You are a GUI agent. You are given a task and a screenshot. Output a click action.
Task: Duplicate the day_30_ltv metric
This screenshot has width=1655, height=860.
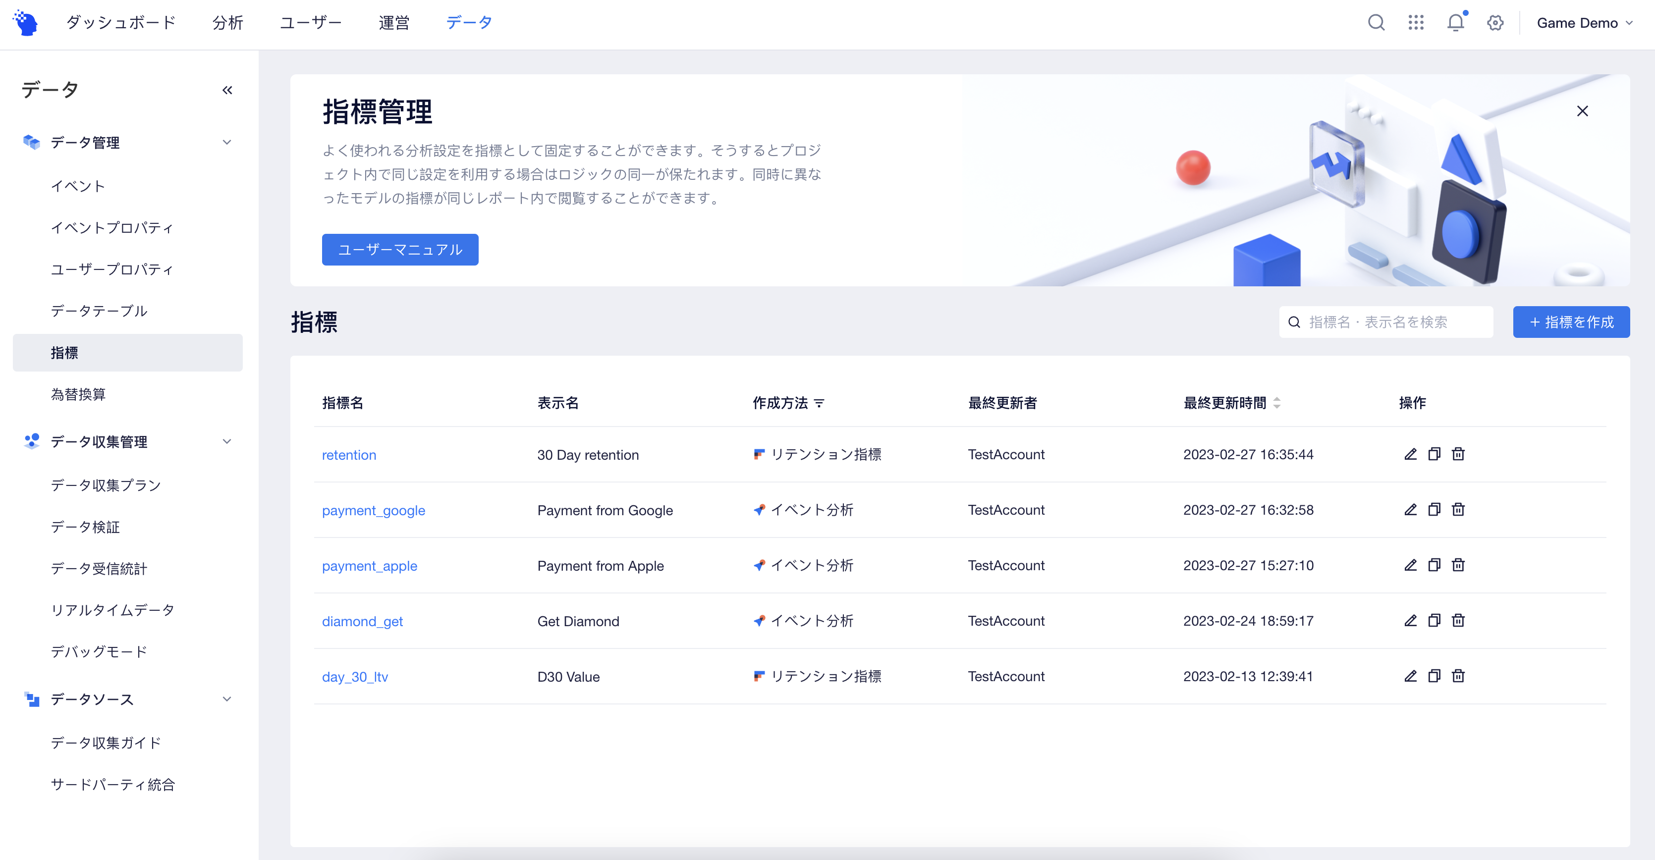1434,676
